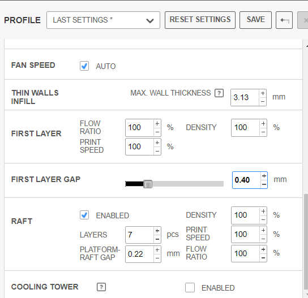Increase First Layer Print Speed
This screenshot has height=298, width=308.
coord(157,142)
